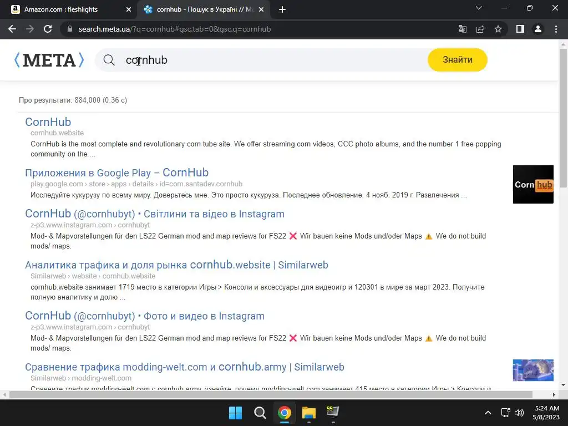Open the Google Translate page icon

462,29
